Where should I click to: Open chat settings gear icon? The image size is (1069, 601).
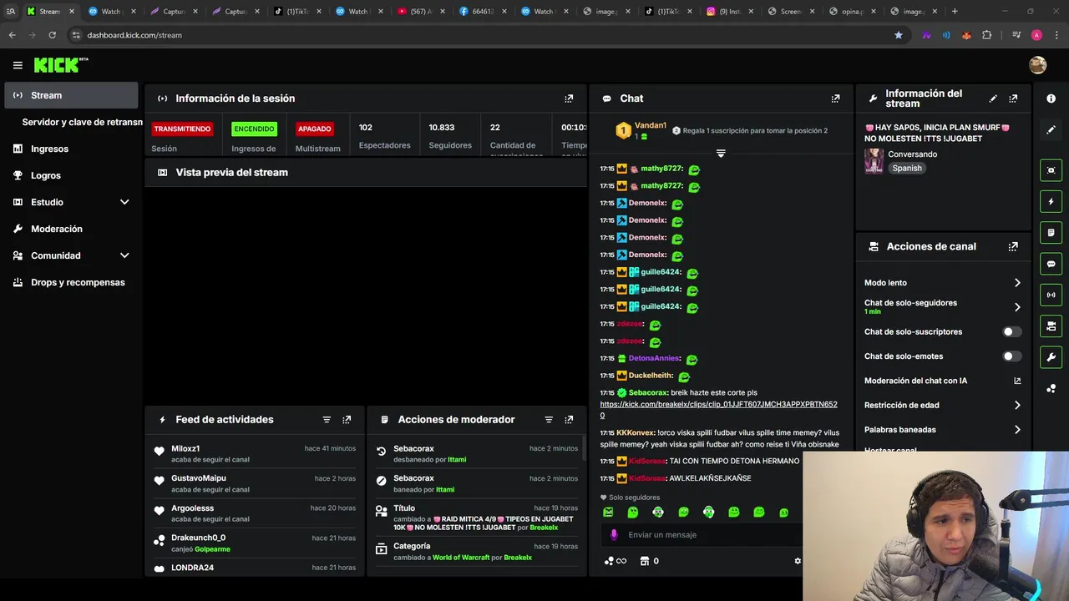pyautogui.click(x=798, y=561)
